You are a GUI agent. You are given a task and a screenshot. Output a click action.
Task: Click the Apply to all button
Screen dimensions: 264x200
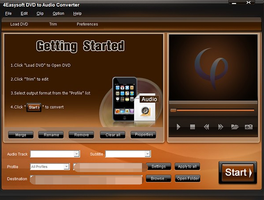187,167
